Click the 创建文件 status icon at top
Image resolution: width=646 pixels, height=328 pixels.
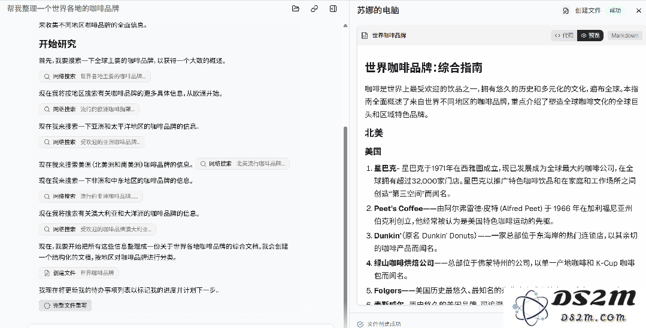coord(566,11)
